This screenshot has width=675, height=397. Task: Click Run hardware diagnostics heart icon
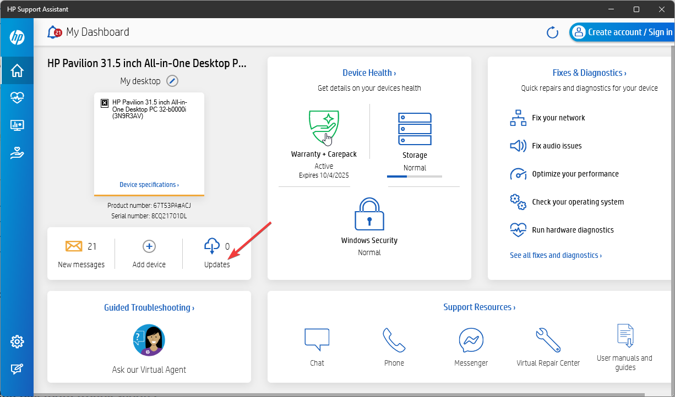pos(518,230)
